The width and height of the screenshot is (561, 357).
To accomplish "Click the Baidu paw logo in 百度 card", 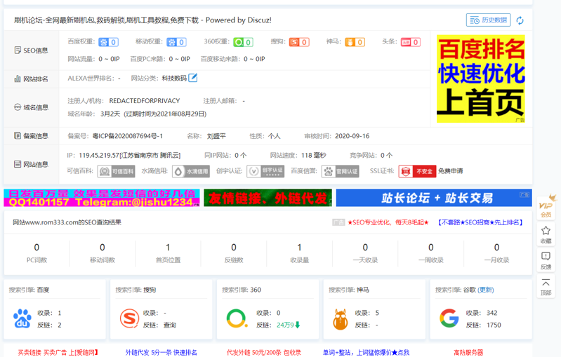I will tap(22, 318).
